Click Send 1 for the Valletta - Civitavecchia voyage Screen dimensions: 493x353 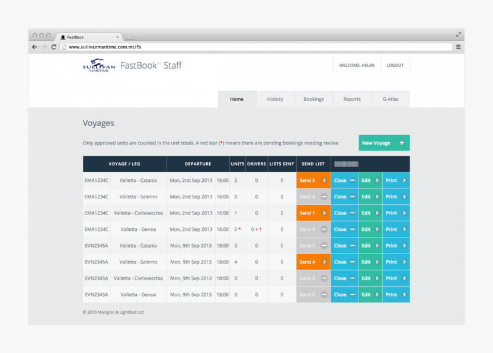pos(313,213)
